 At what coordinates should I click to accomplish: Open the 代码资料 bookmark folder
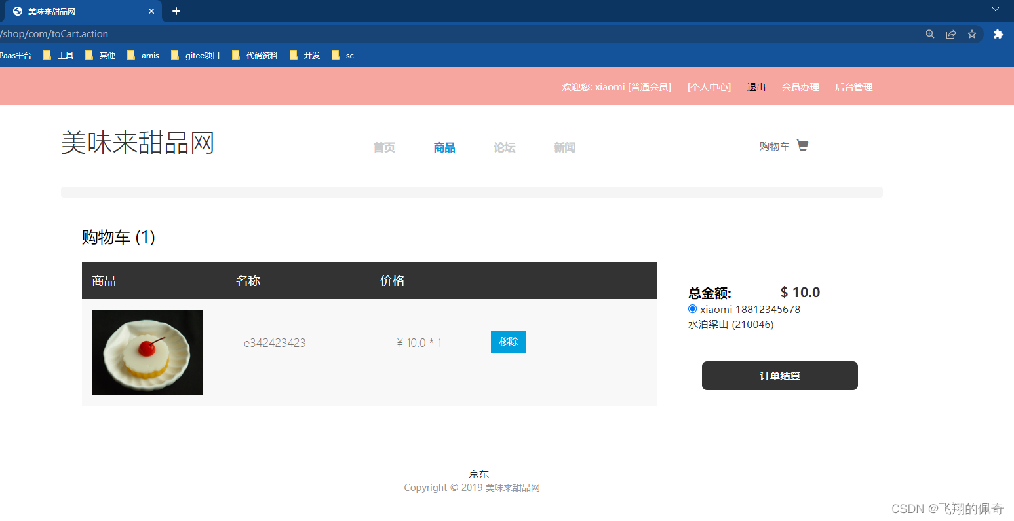[255, 56]
